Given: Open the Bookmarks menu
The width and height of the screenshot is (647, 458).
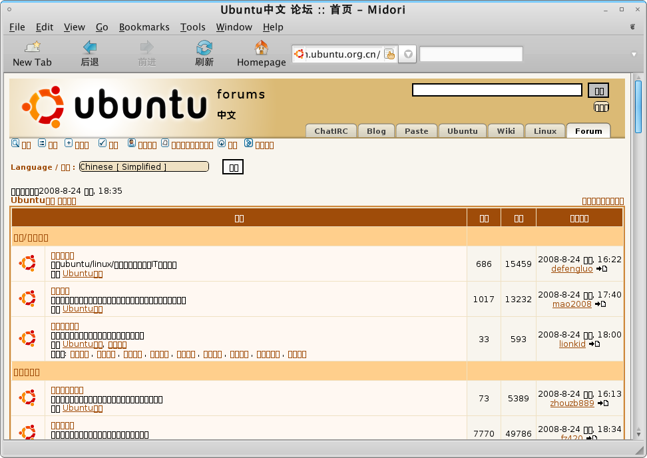Looking at the screenshot, I should [x=144, y=27].
